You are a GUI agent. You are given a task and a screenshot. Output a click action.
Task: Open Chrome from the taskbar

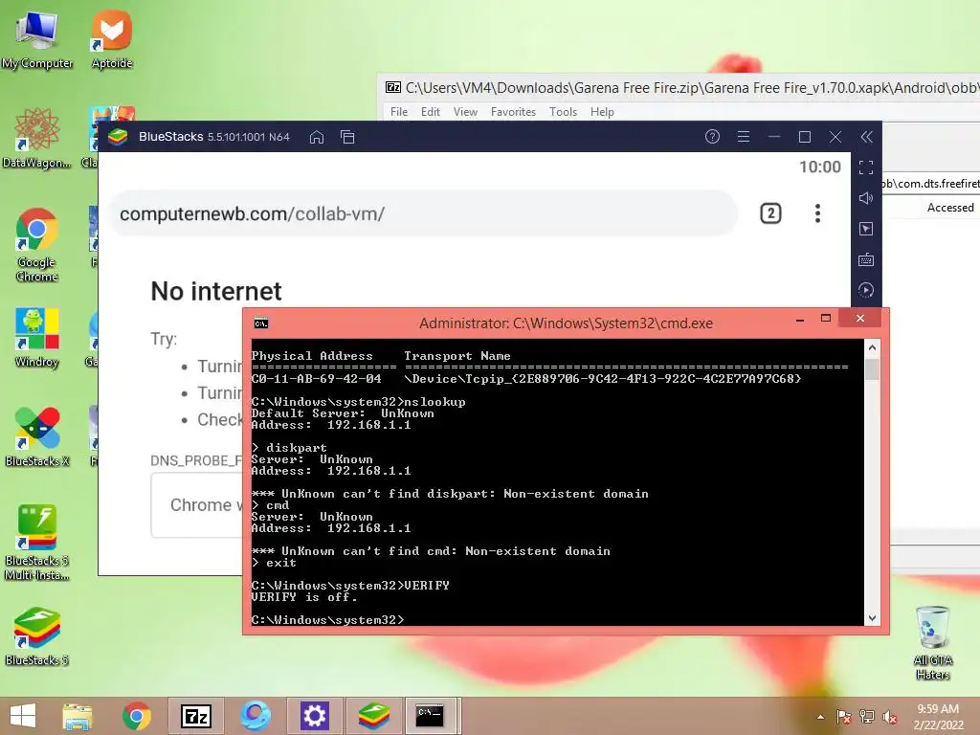(x=137, y=716)
